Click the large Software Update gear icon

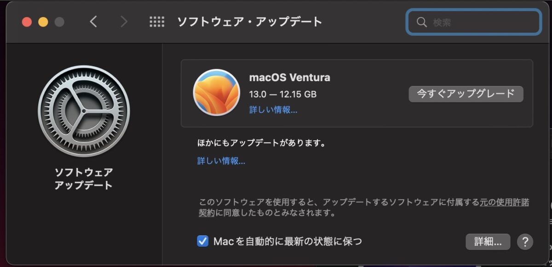pos(84,111)
